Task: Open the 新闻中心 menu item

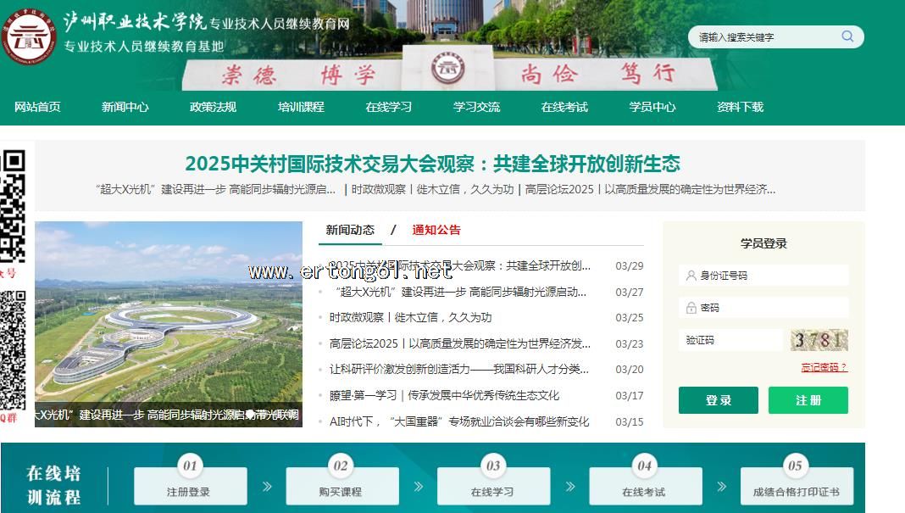Action: (125, 107)
